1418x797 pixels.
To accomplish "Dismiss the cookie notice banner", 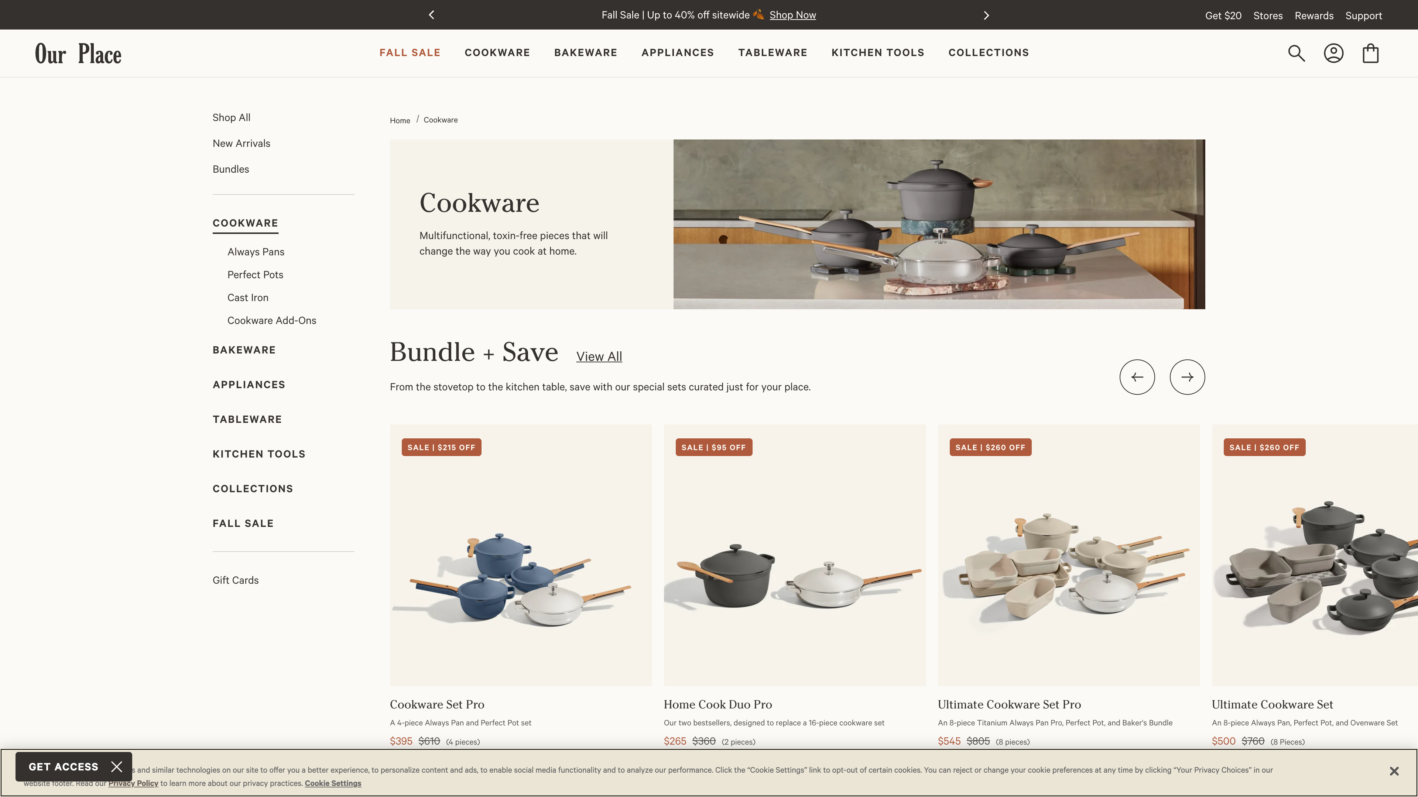I will pyautogui.click(x=1394, y=771).
